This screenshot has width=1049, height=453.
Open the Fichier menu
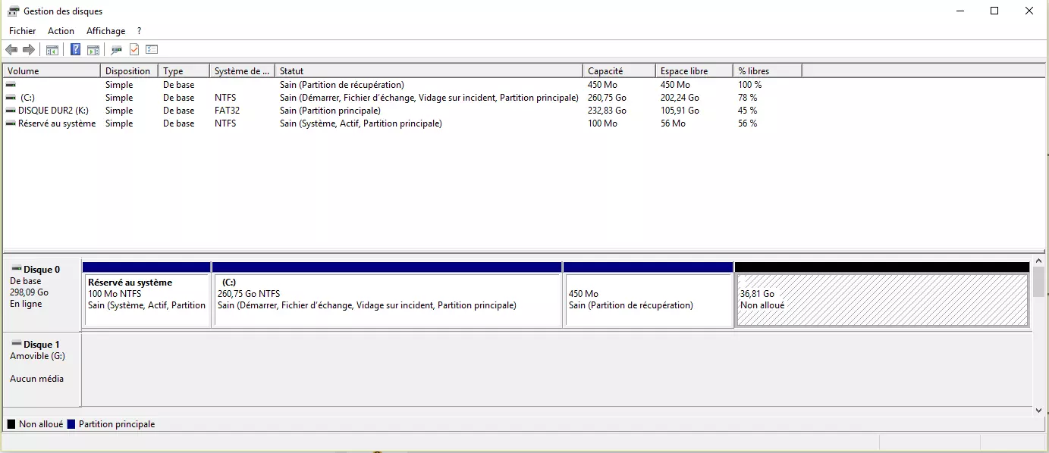pyautogui.click(x=23, y=31)
